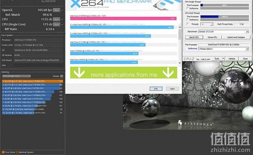Screen dimensions: 253x155
Task: Toggle the CPU (Single Core) checkmark
Action: point(62,24)
